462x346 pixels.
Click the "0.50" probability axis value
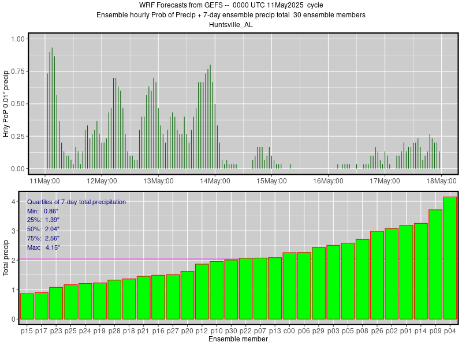click(x=18, y=104)
